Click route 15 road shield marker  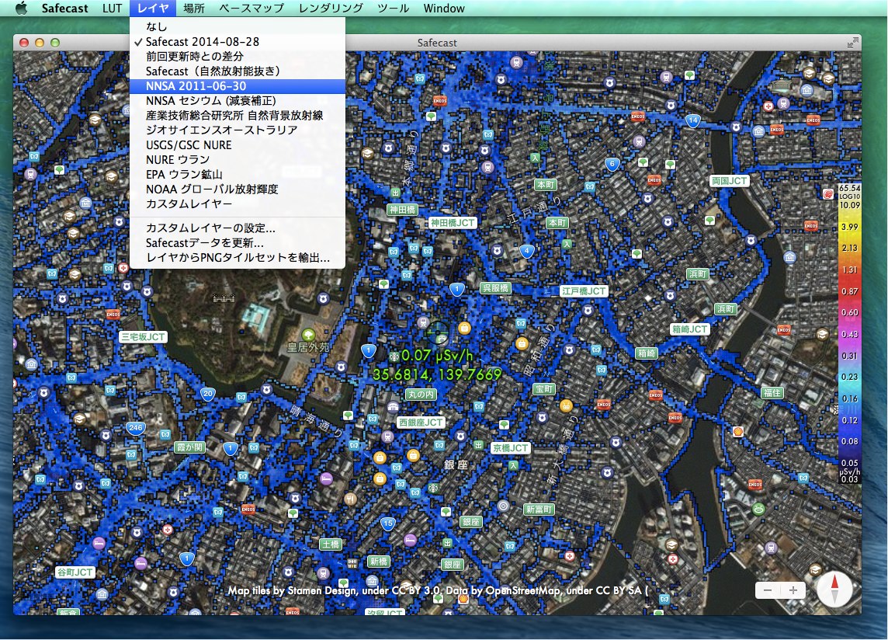(387, 523)
